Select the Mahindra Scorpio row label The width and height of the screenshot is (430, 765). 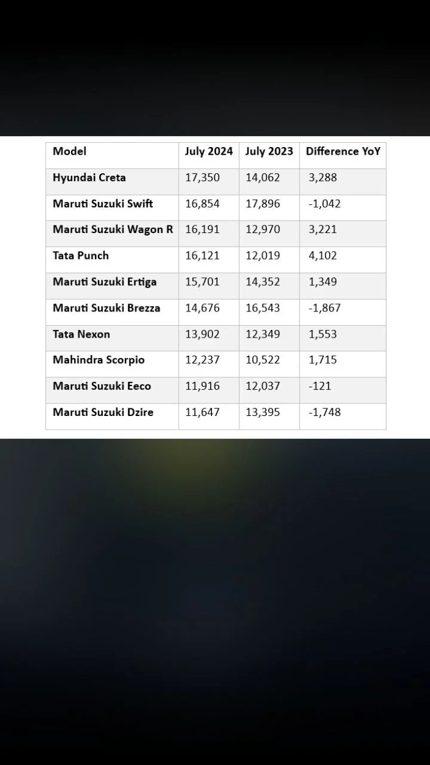[99, 360]
